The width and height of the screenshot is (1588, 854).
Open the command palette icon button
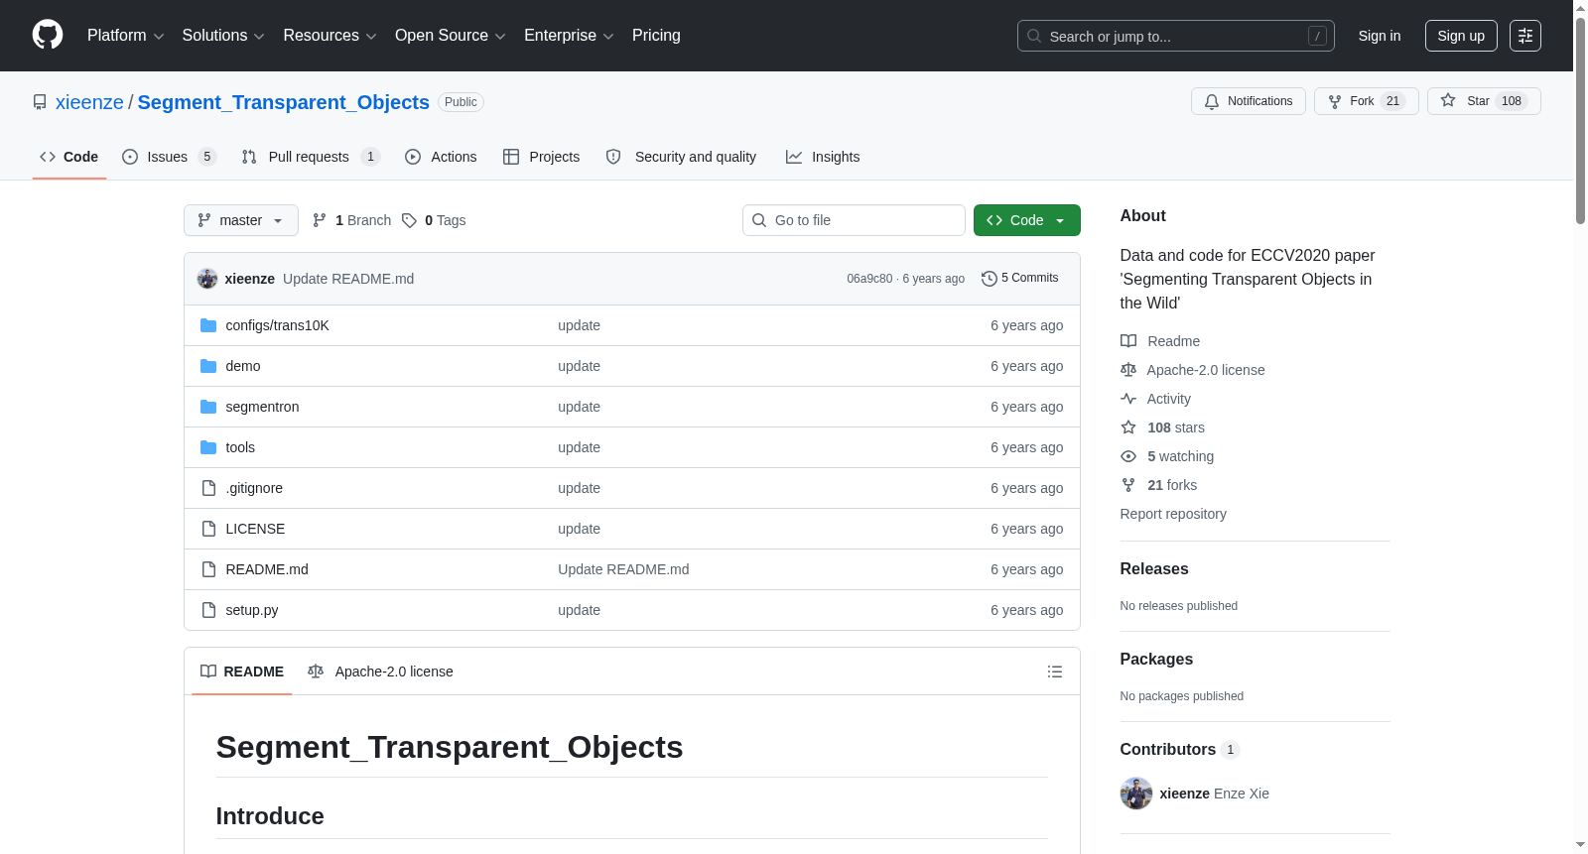(1525, 36)
